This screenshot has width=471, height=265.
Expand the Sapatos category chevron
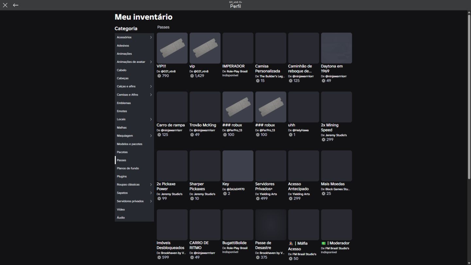[x=151, y=193]
